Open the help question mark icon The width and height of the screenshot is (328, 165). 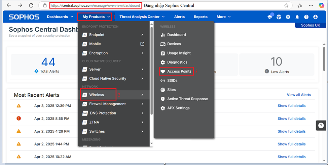coord(306,17)
